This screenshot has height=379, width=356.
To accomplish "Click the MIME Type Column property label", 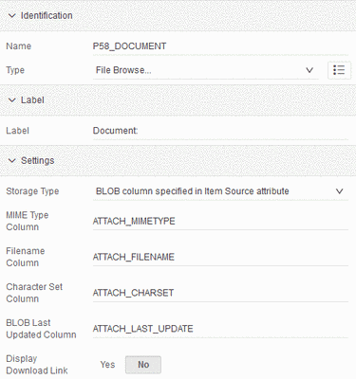I will tap(28, 221).
